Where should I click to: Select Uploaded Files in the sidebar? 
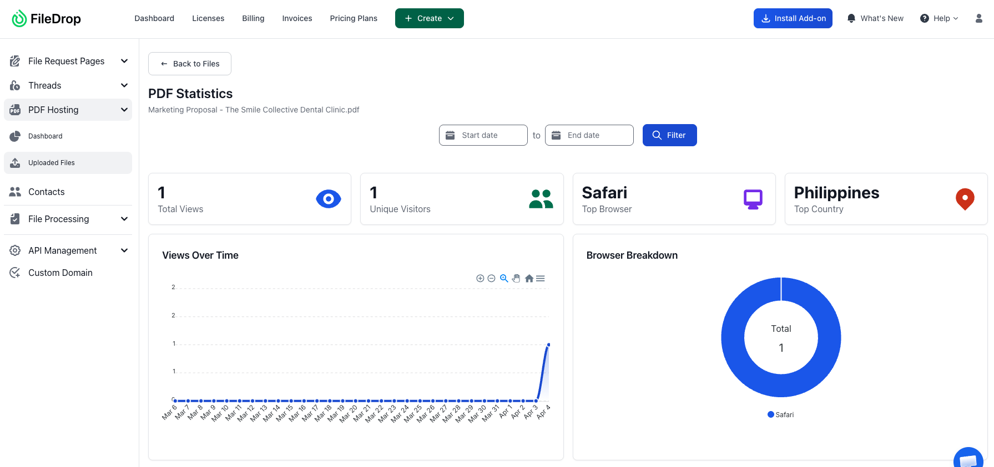(x=68, y=163)
